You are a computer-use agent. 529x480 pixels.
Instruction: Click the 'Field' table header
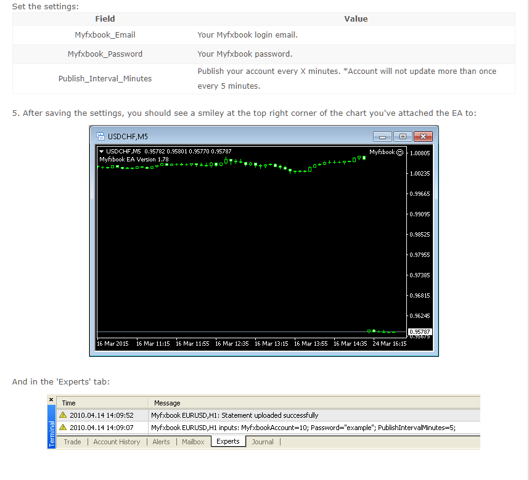[105, 19]
